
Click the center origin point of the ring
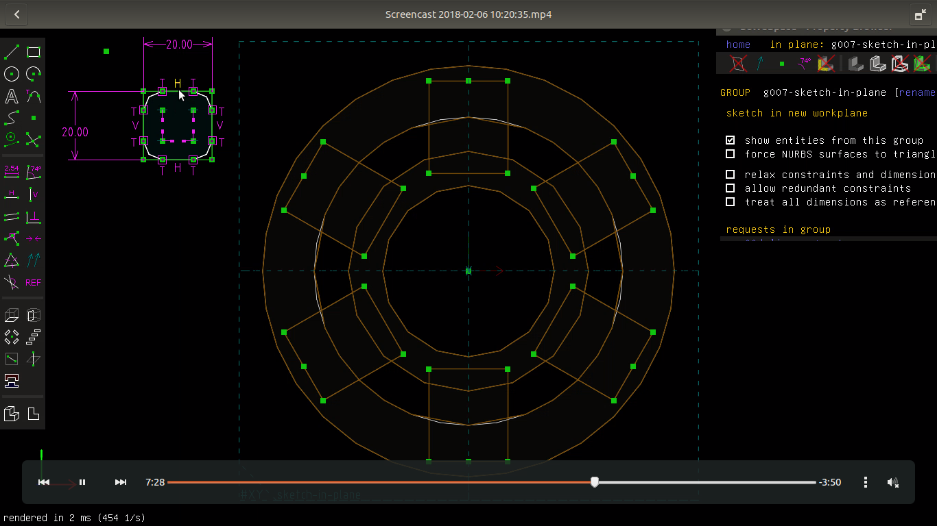pos(468,271)
